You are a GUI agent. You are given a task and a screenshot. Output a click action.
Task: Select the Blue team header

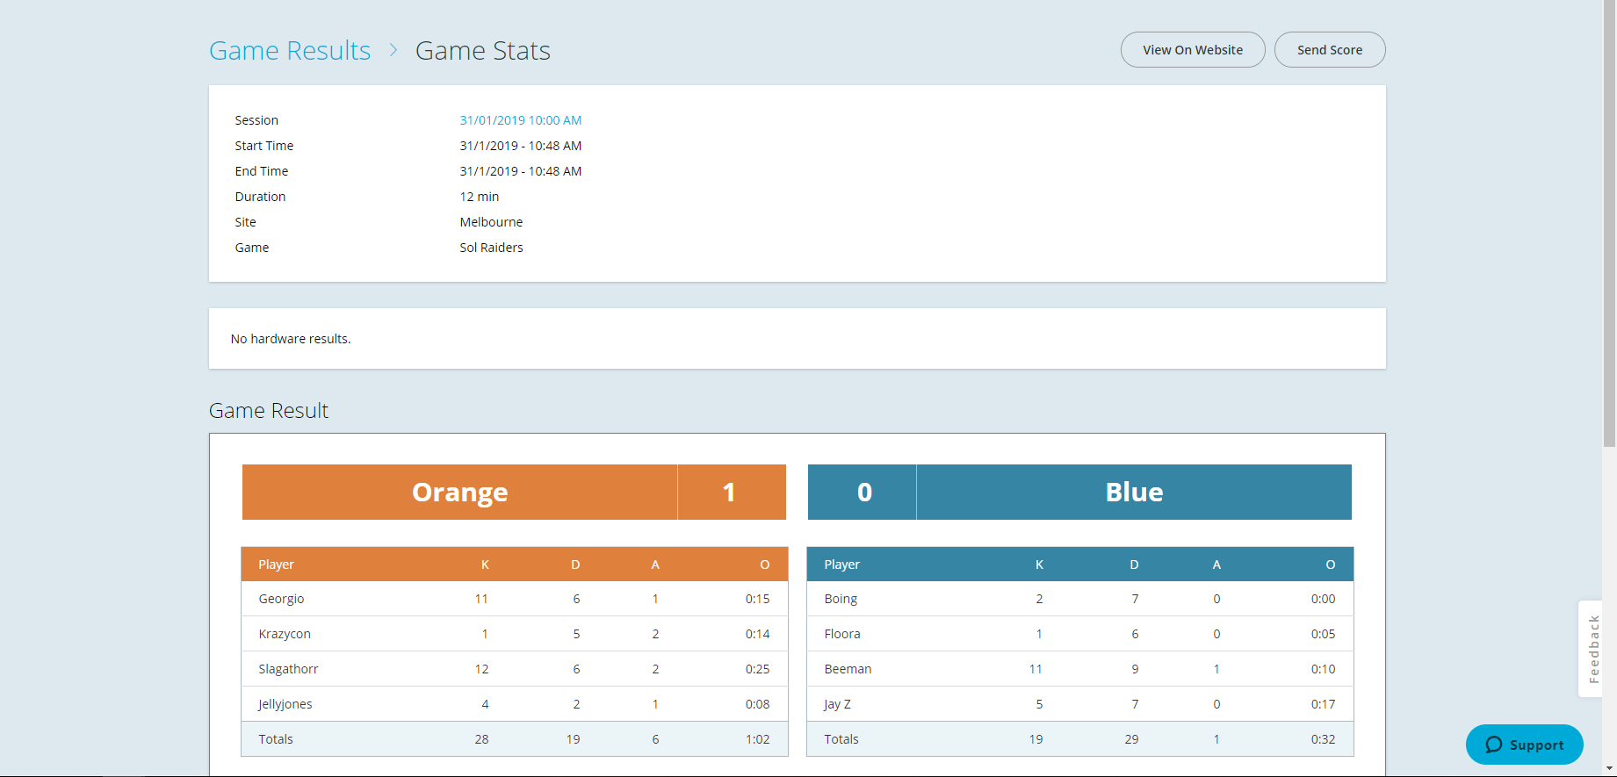pos(1134,493)
